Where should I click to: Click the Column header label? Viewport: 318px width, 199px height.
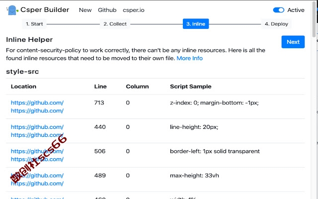137,87
